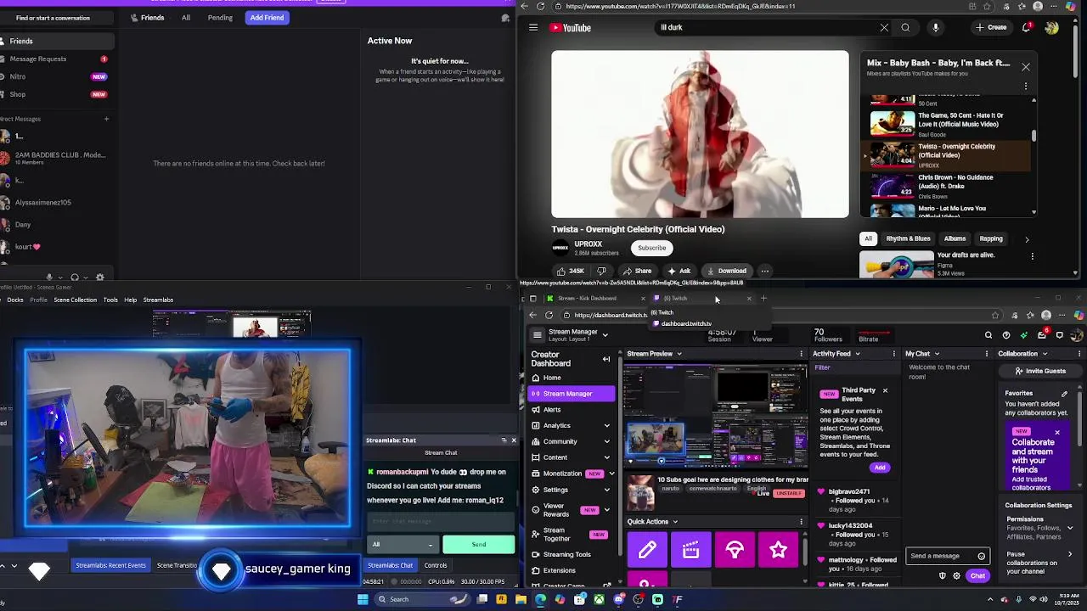This screenshot has width=1087, height=611.
Task: Open Discord user settings gear
Action: point(100,277)
